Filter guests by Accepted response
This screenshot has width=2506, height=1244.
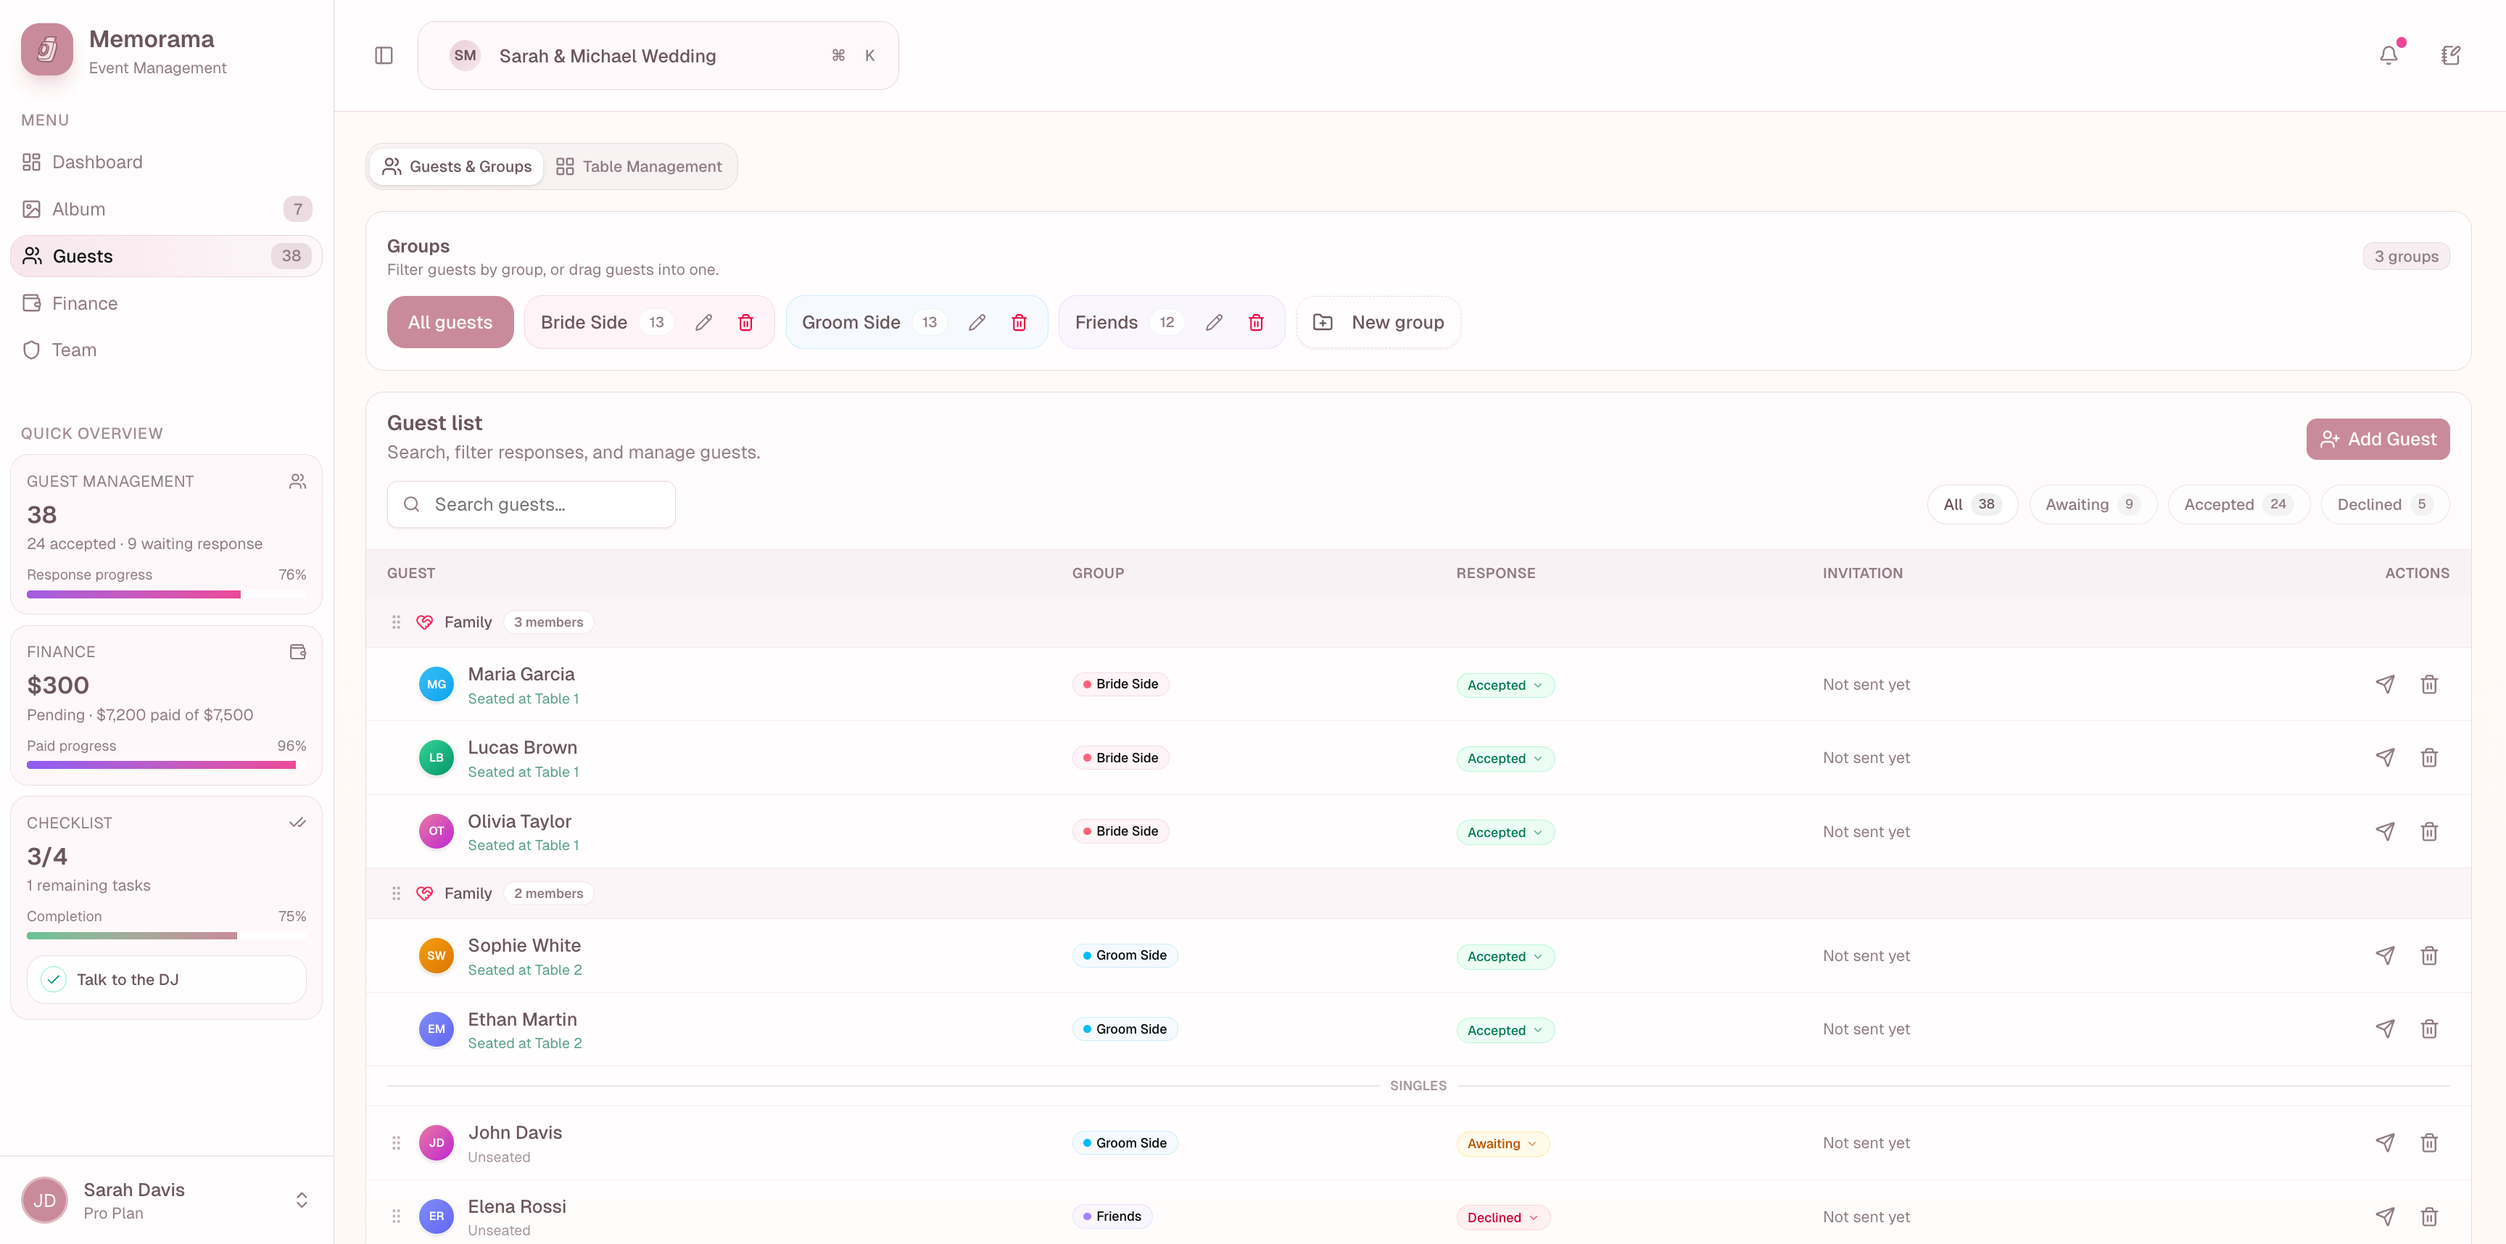tap(2238, 504)
